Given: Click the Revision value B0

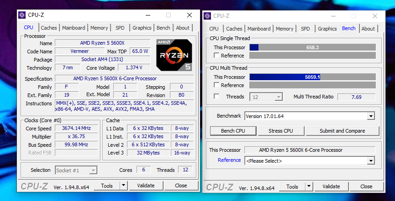Looking at the screenshot, I should pos(182,95).
